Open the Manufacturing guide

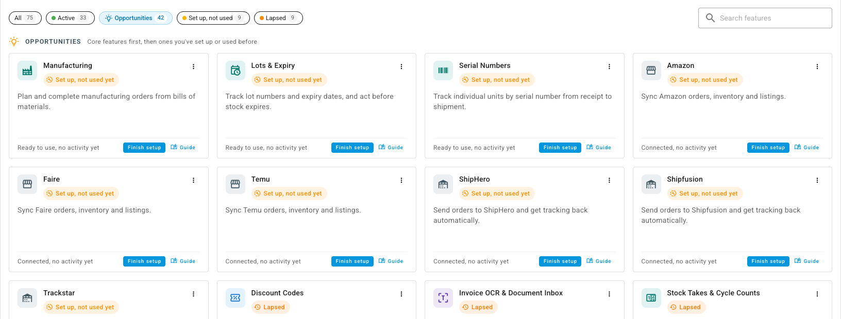(x=183, y=148)
